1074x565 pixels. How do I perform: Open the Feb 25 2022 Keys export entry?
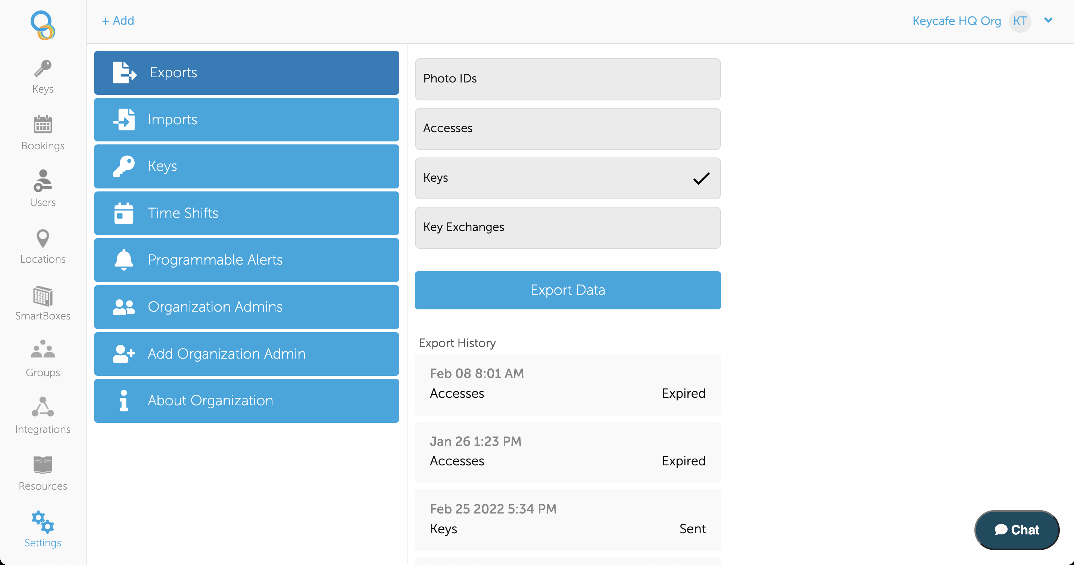[x=568, y=519]
